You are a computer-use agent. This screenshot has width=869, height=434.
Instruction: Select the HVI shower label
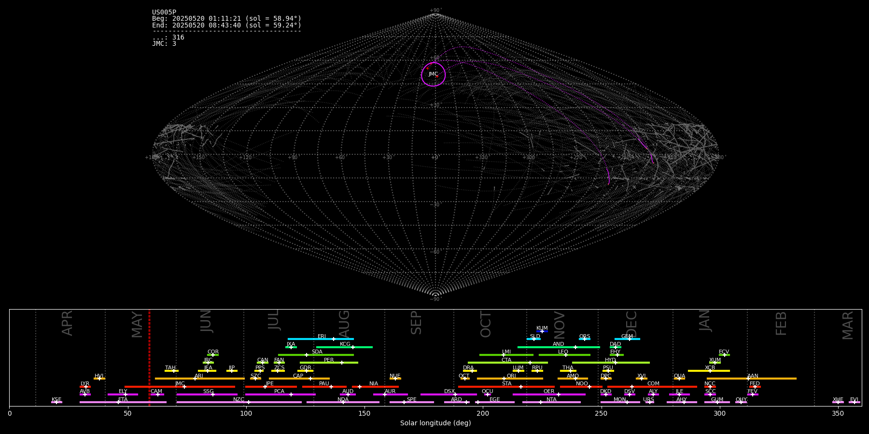[99, 376]
